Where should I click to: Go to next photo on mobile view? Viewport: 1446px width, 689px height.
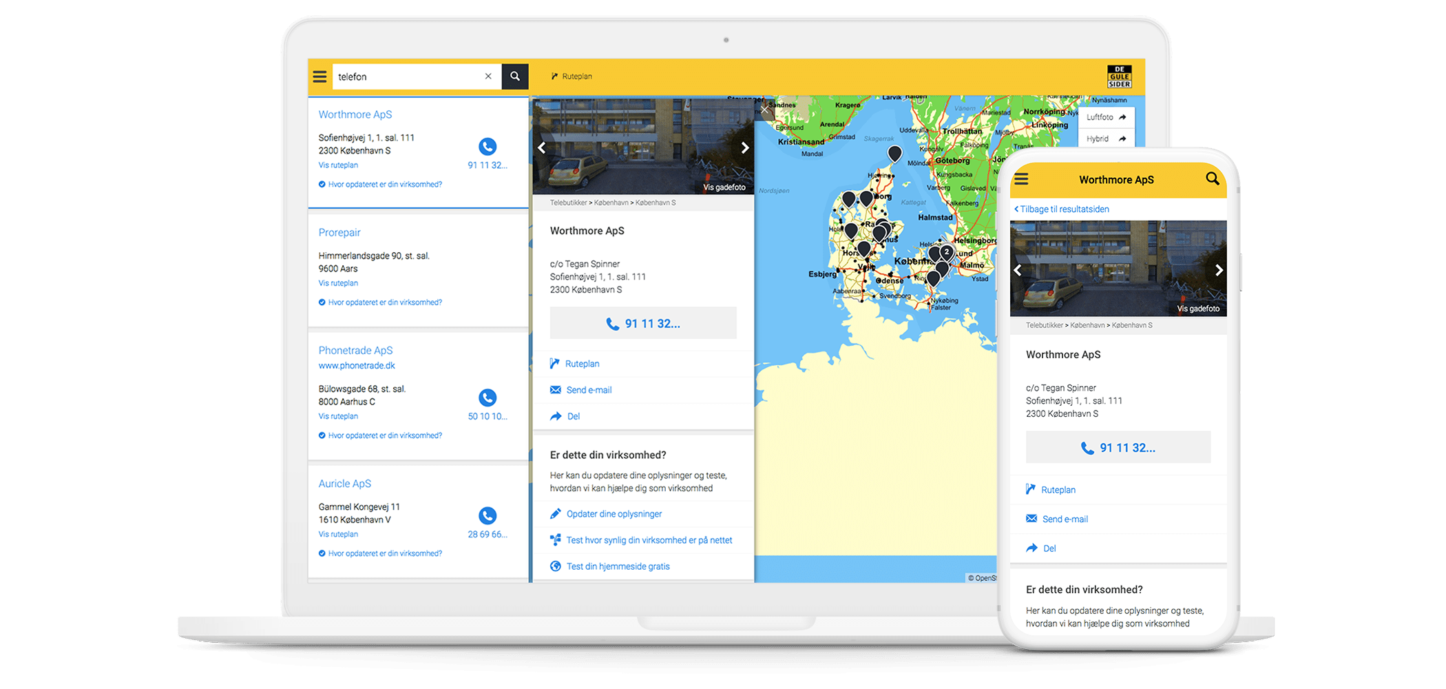(x=1218, y=270)
